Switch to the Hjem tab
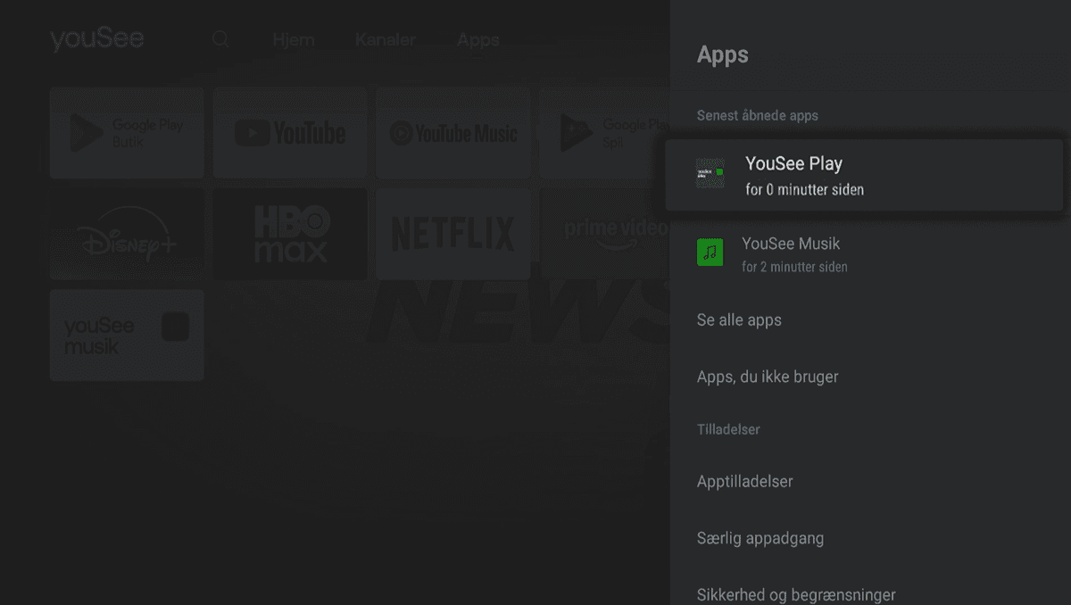The image size is (1071, 605). (x=294, y=39)
